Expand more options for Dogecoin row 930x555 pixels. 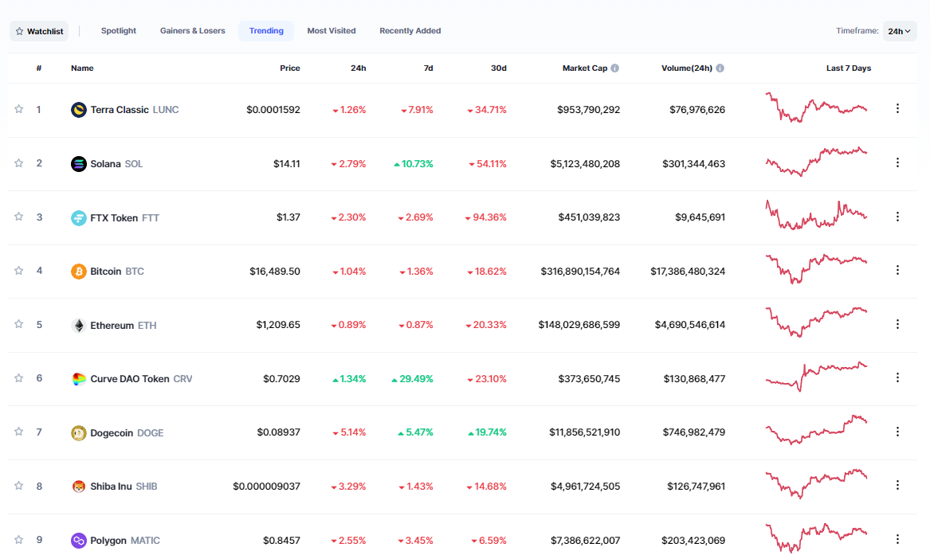click(897, 432)
